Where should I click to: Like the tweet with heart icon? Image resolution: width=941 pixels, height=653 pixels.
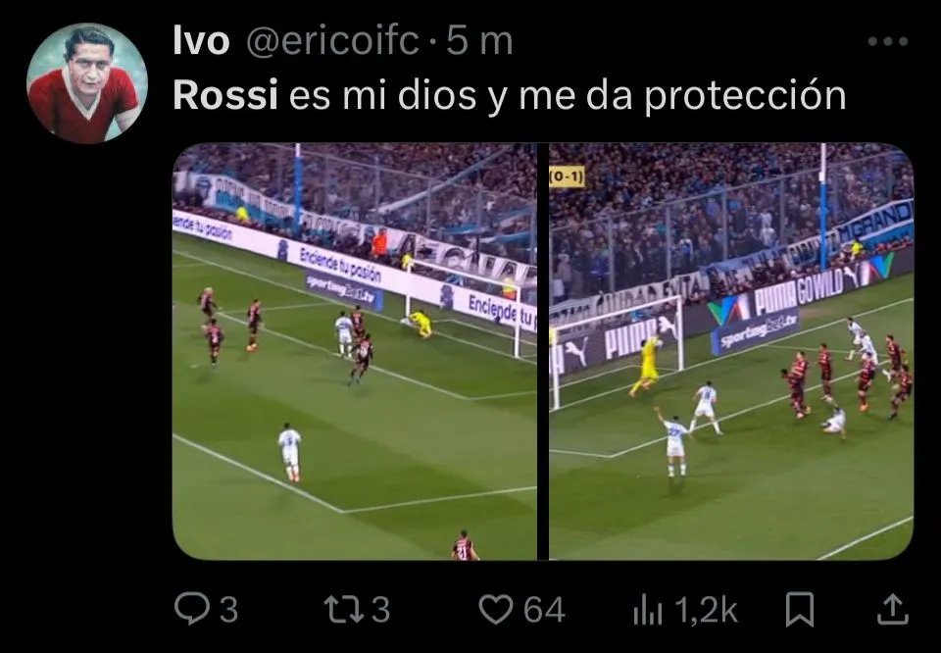[x=496, y=609]
